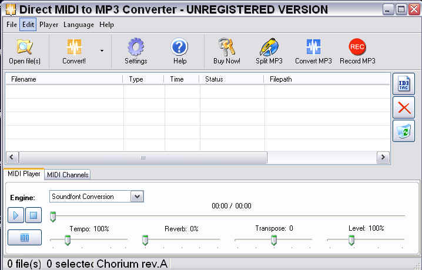Switch to the MIDI Channels tab
The image size is (422, 270).
[68, 175]
